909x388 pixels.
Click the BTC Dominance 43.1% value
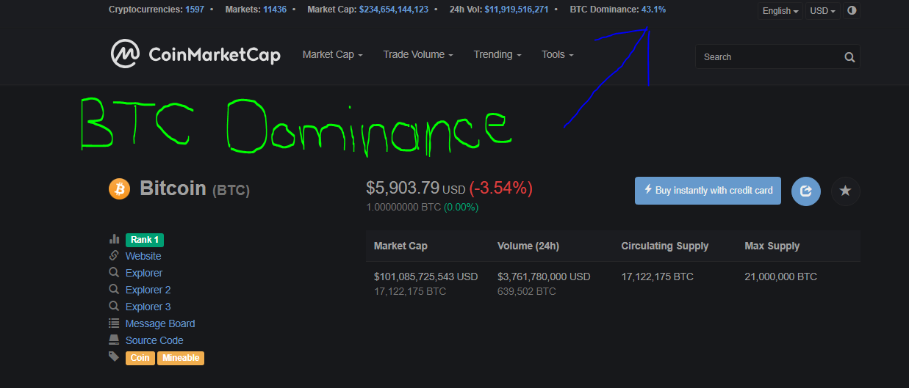point(654,10)
